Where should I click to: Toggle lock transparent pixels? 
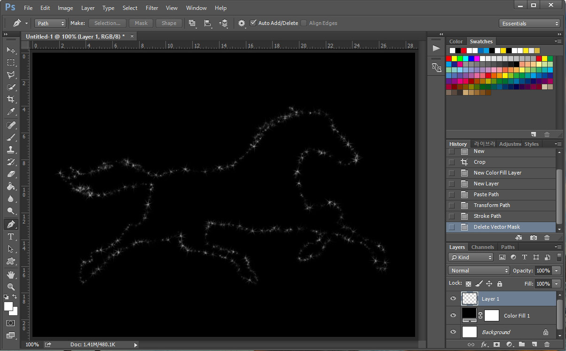(468, 284)
